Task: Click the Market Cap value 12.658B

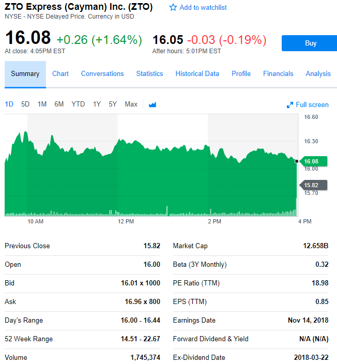Action: 316,246
